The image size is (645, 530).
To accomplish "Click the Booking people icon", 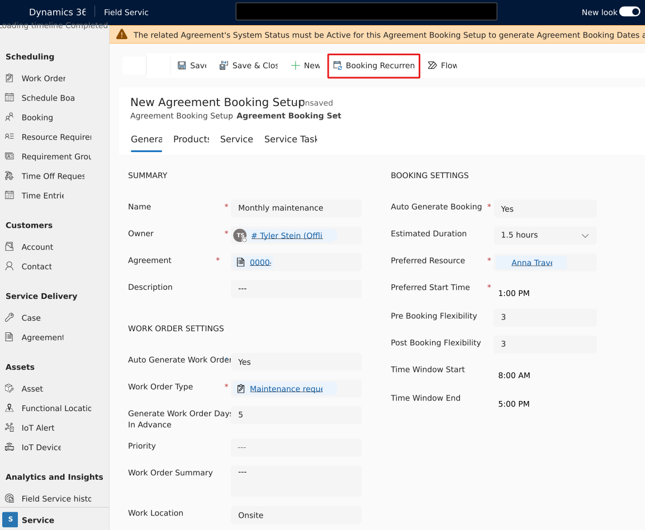I will pyautogui.click(x=10, y=117).
